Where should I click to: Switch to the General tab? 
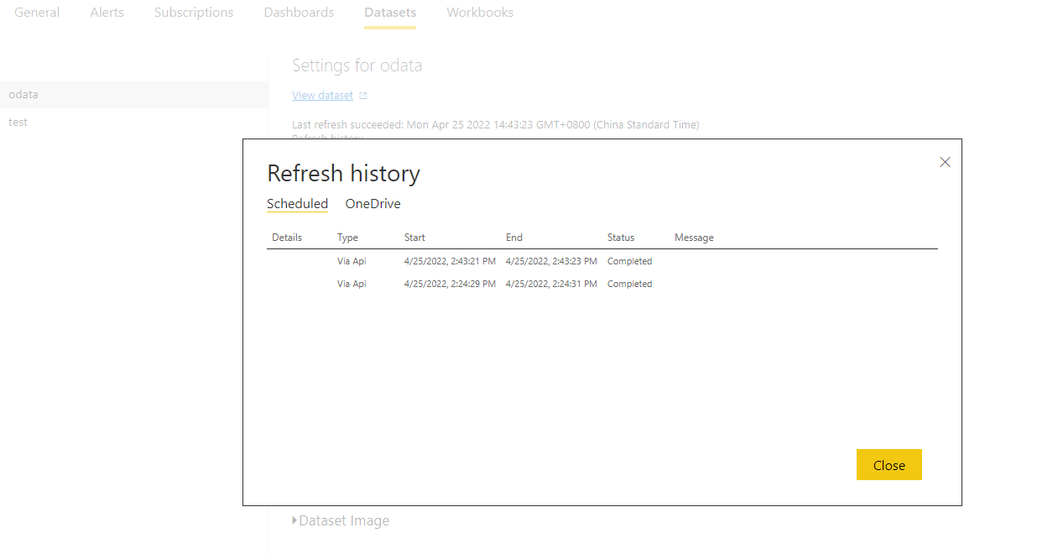pyautogui.click(x=37, y=13)
